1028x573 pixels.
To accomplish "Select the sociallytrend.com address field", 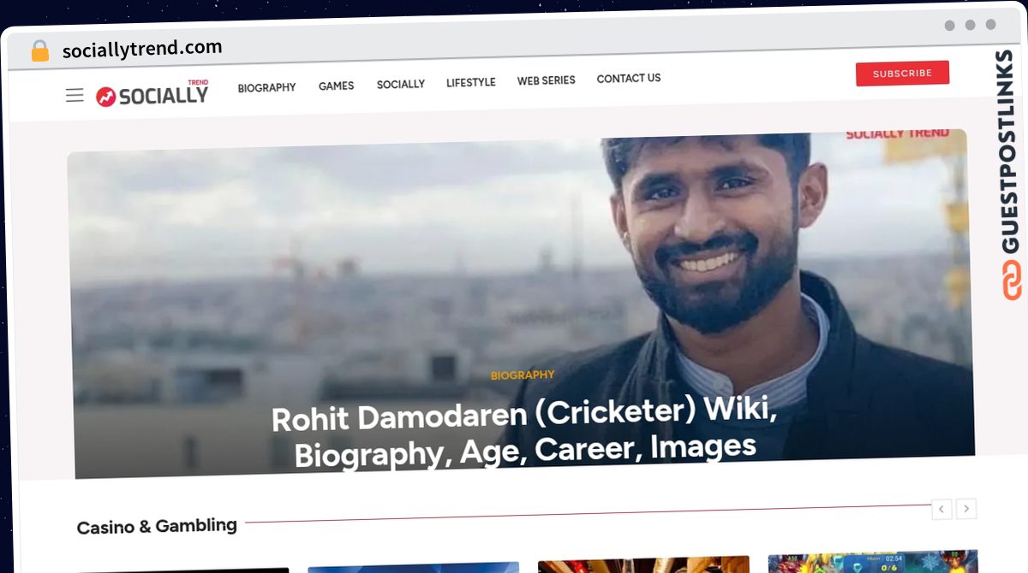I will click(142, 49).
